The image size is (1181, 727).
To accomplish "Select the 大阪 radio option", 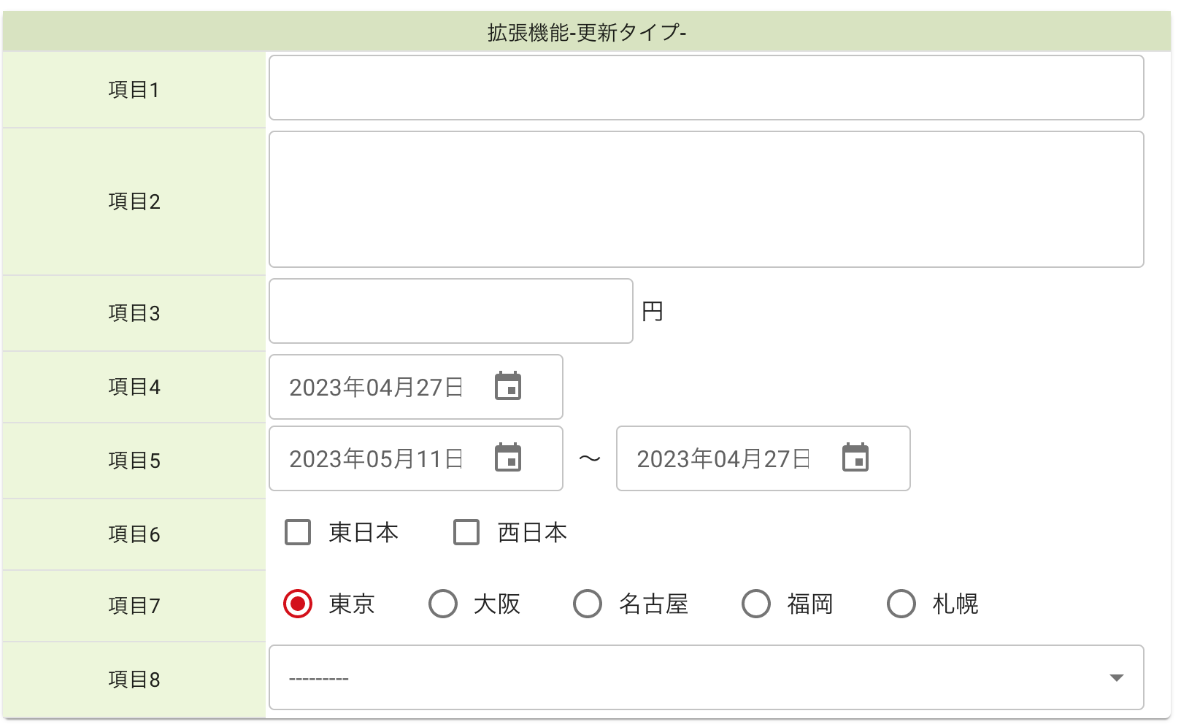I will pyautogui.click(x=443, y=604).
